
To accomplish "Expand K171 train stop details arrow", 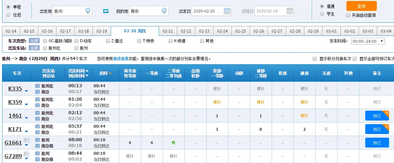I will [26, 131].
